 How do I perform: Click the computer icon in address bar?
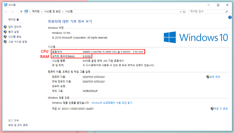click(26, 11)
